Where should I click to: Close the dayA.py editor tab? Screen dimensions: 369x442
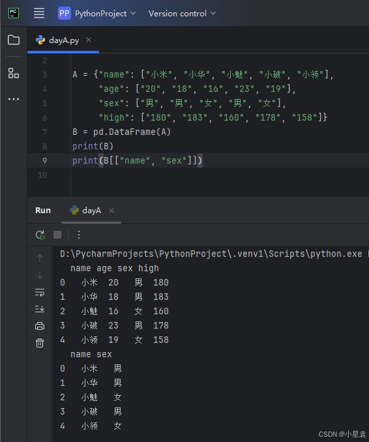pos(89,40)
